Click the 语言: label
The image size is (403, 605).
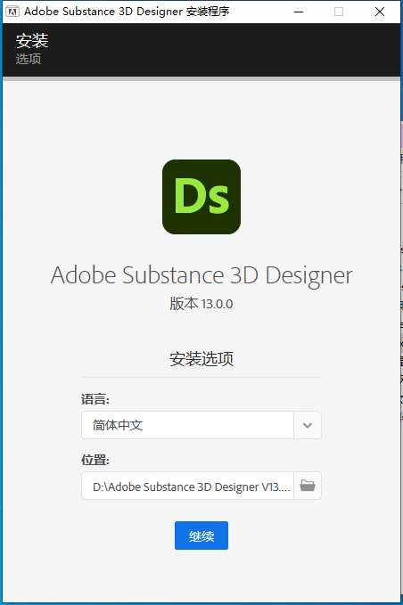pyautogui.click(x=95, y=399)
